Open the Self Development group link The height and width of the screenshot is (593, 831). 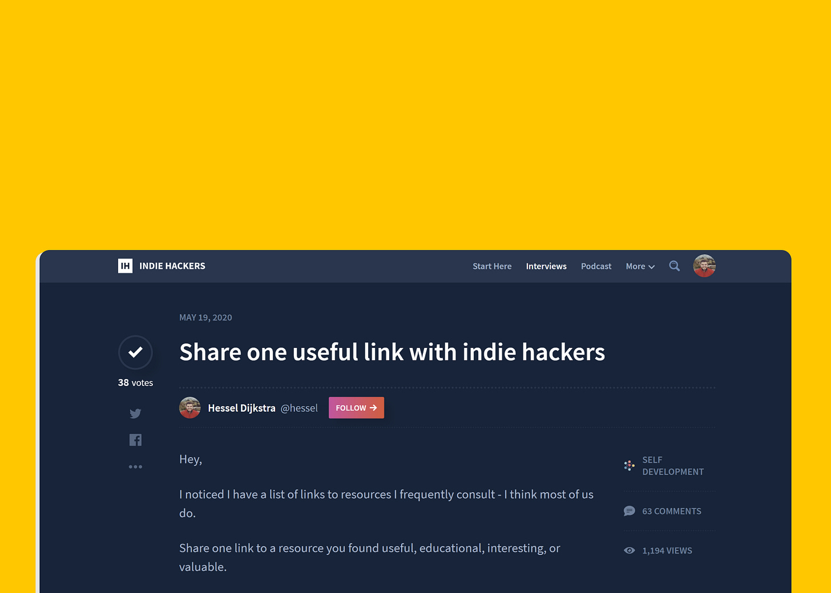pos(673,466)
